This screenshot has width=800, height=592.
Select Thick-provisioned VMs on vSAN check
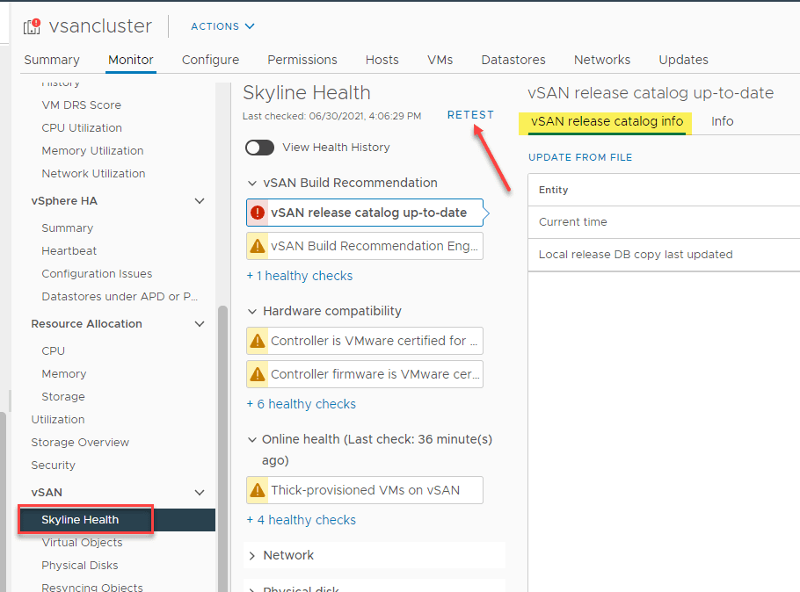[364, 490]
